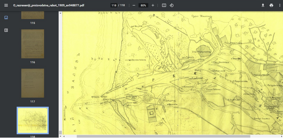
Task: Edit the 80% zoom level field
Action: tap(143, 5)
